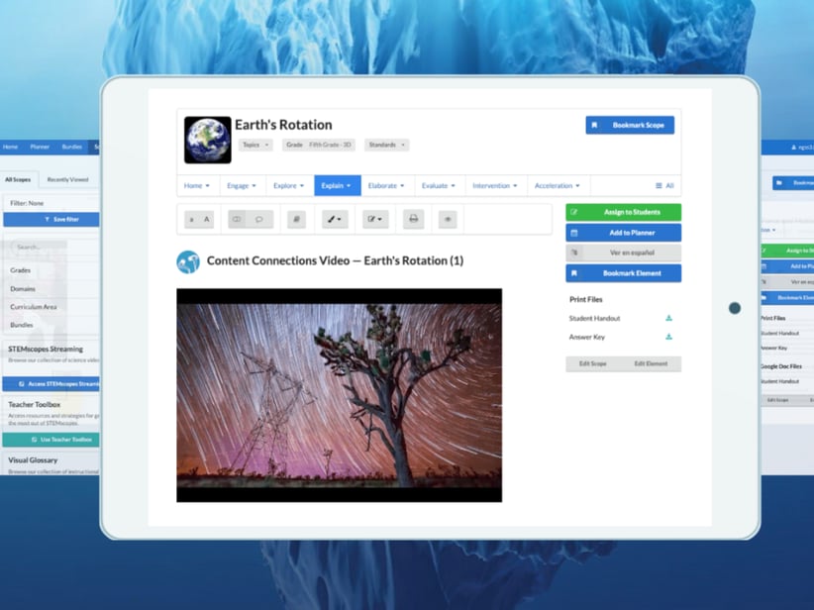Click the eye visibility icon in toolbar
This screenshot has width=814, height=610.
point(448,219)
